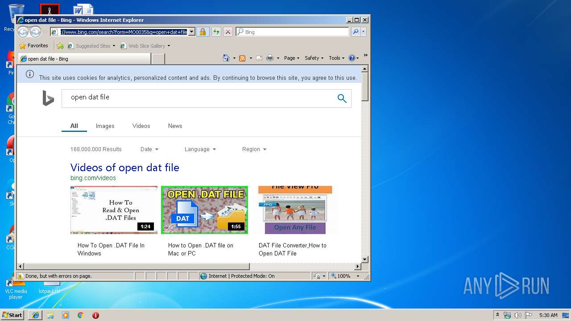Click the RSS Feeds icon
571x321 pixels.
(242, 58)
